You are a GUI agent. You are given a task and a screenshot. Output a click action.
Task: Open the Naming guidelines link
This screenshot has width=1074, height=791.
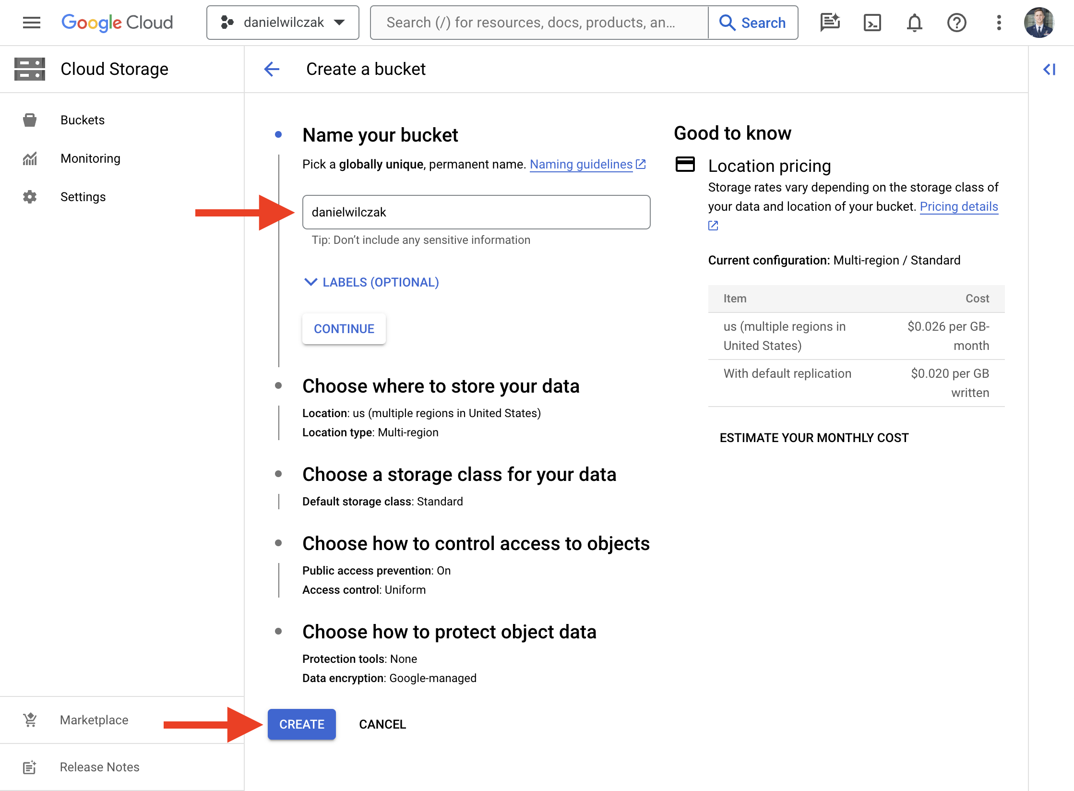click(x=581, y=165)
